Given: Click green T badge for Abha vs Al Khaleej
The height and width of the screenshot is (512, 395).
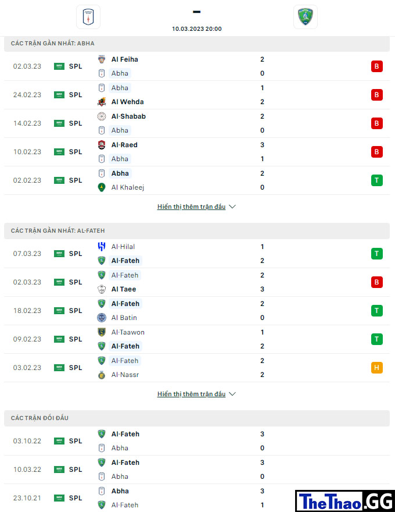Looking at the screenshot, I should [377, 180].
